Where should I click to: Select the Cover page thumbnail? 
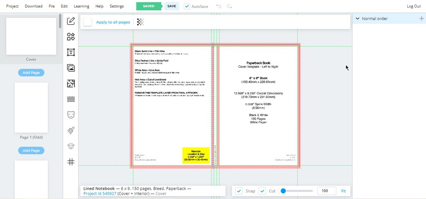point(31,37)
